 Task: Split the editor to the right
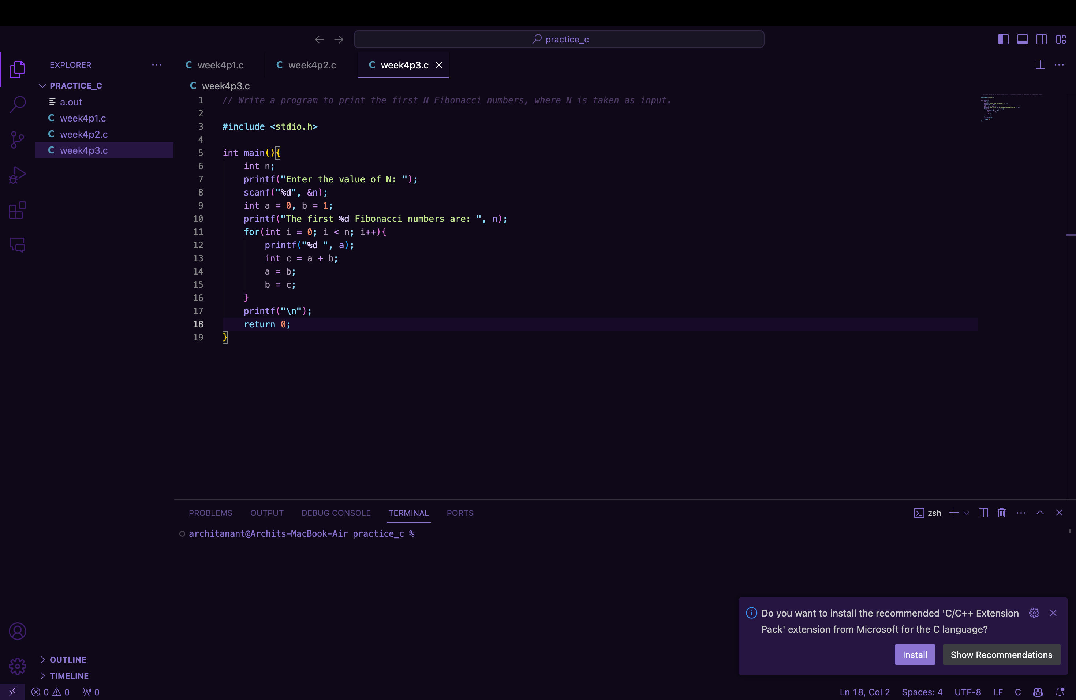[1040, 65]
